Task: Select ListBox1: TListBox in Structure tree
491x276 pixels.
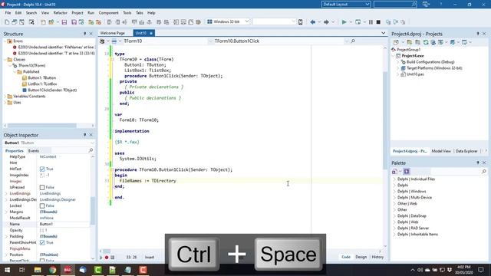Action: click(42, 84)
